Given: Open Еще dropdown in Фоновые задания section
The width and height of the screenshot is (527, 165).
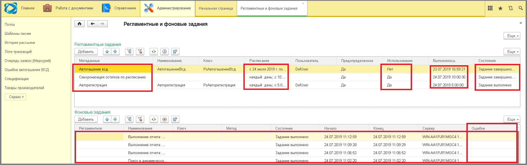Looking at the screenshot, I should (x=512, y=119).
